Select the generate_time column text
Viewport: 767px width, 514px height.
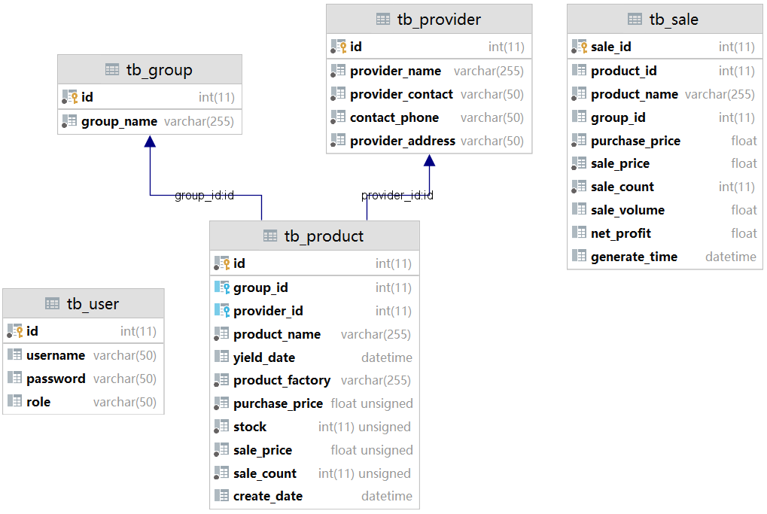click(x=634, y=257)
